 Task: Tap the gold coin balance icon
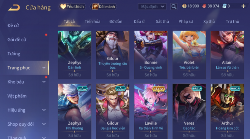[x=184, y=6]
